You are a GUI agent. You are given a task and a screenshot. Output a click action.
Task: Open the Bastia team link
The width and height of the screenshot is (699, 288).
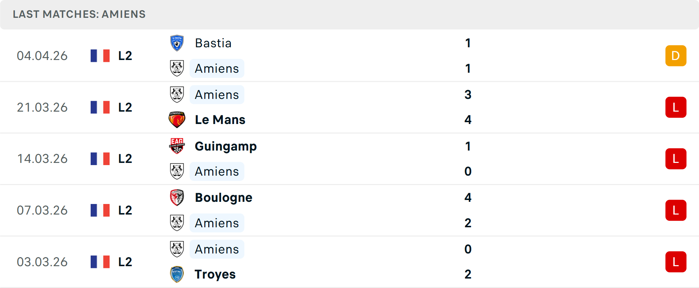213,43
